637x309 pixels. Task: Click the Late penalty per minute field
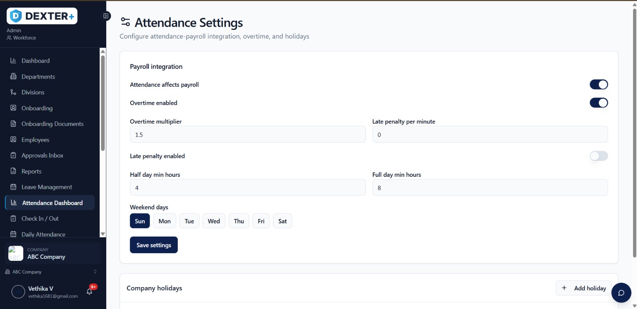[x=490, y=134]
